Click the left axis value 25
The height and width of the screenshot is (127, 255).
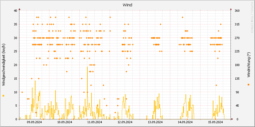[x=15, y=51]
